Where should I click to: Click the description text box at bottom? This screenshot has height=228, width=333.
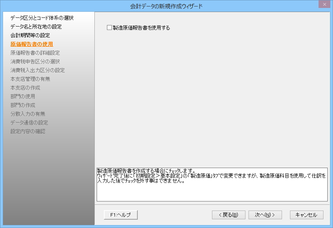pos(212,184)
